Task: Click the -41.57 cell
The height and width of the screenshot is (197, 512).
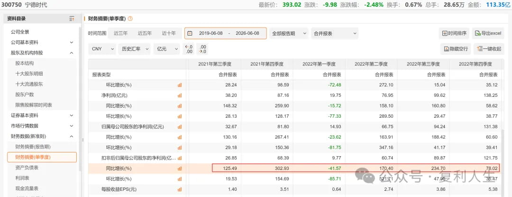Action: (x=334, y=169)
